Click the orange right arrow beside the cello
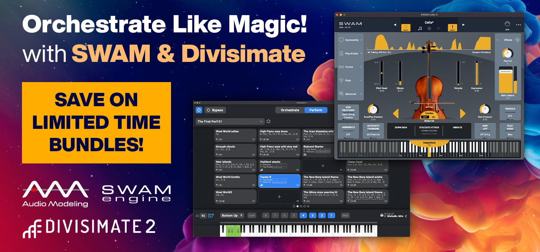This screenshot has height=252, width=540. (463, 114)
